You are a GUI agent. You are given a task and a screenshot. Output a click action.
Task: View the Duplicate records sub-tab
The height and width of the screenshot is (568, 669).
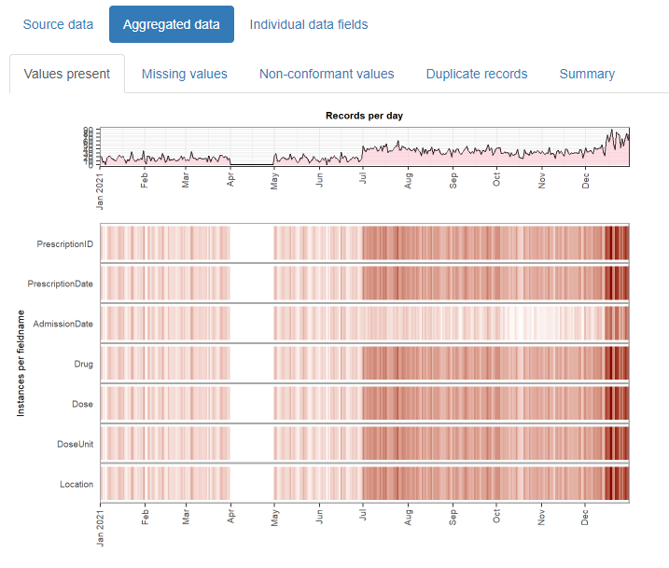pos(477,74)
